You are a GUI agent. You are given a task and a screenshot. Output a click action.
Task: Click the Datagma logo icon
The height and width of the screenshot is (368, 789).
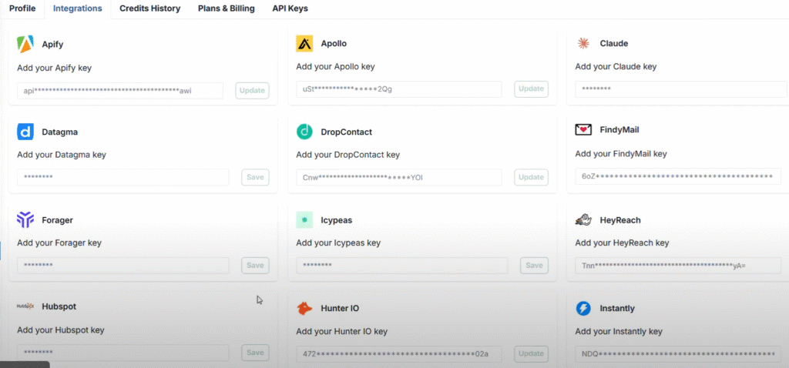tap(25, 132)
